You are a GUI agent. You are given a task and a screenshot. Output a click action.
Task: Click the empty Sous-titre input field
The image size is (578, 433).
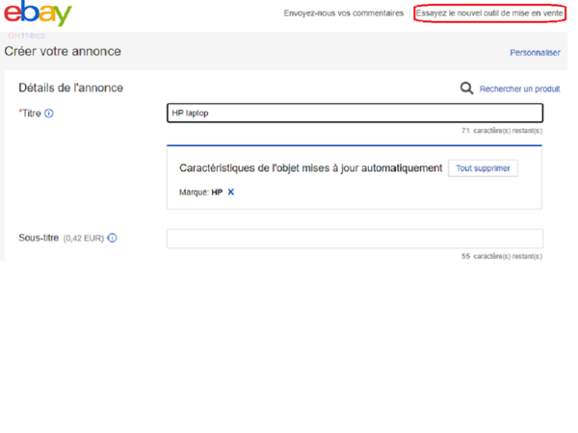(355, 239)
